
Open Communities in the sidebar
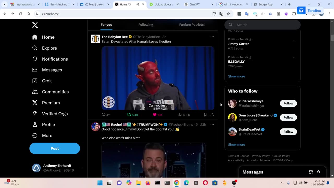[50, 92]
